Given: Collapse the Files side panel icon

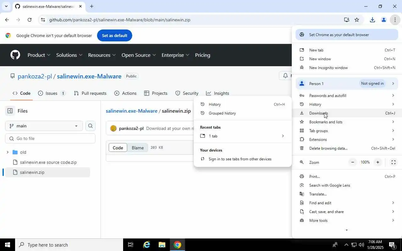Looking at the screenshot, I should (10, 111).
